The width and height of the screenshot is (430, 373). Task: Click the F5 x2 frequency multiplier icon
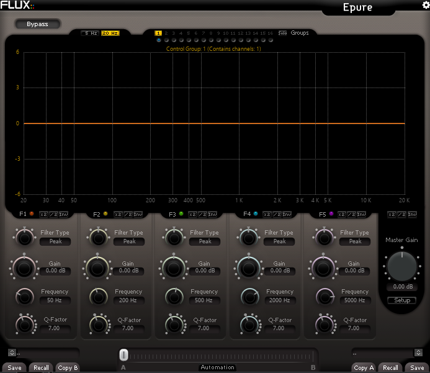click(x=341, y=214)
